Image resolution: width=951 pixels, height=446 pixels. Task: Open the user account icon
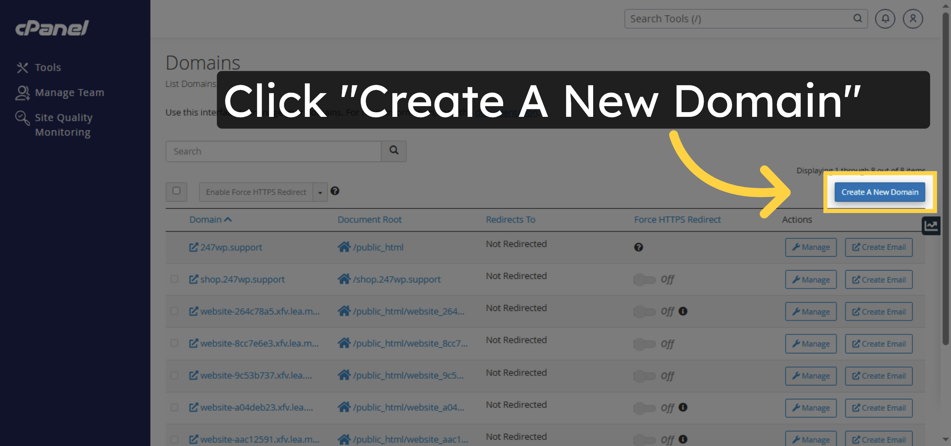coord(913,18)
